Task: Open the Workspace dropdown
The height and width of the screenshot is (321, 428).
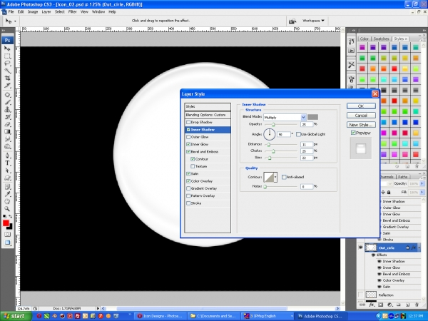Action: 313,21
